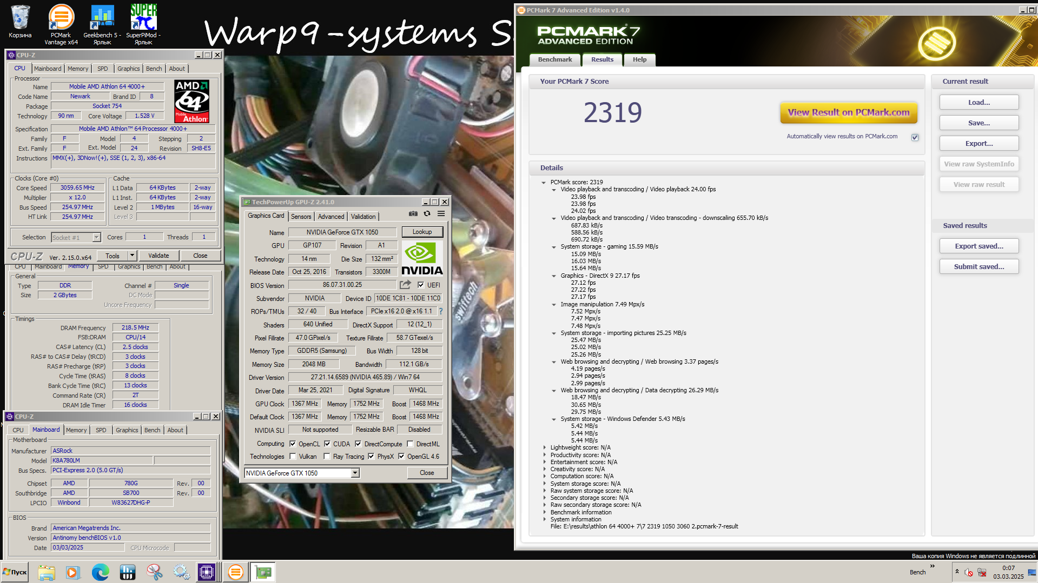Click the Bus Interface question mark
The width and height of the screenshot is (1038, 583).
[440, 311]
